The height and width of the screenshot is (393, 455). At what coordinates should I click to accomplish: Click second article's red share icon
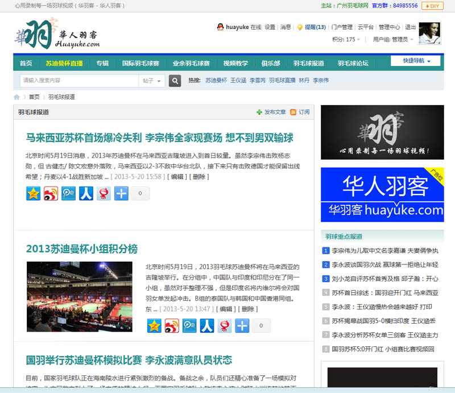click(225, 326)
